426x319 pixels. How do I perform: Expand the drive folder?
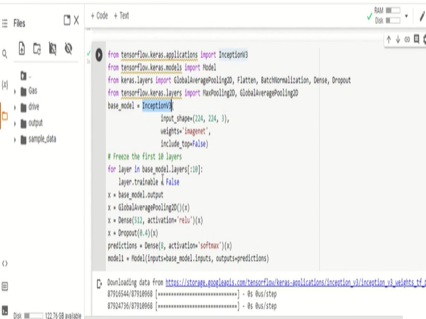click(x=15, y=108)
